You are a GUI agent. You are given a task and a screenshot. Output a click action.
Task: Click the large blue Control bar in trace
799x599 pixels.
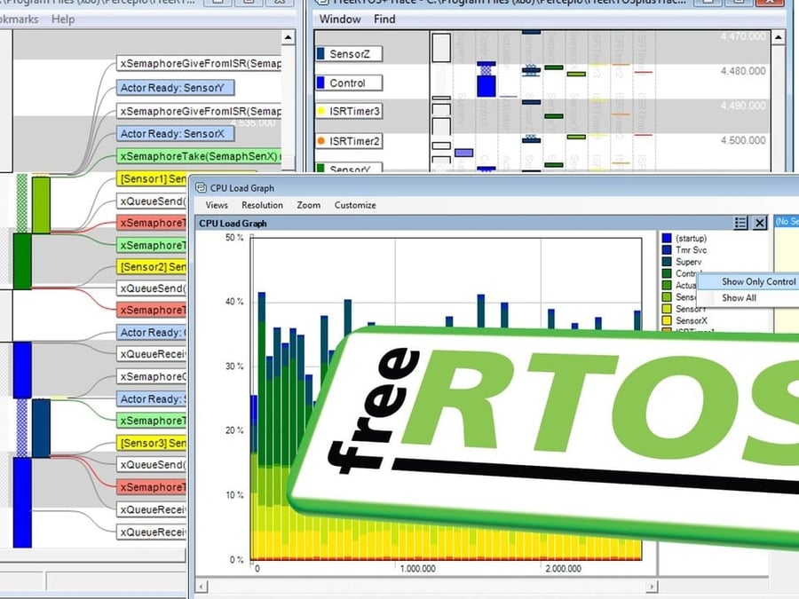(487, 86)
